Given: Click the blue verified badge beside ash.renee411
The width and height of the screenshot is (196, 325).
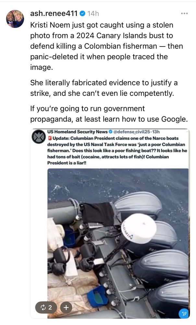Looking at the screenshot, I should (82, 13).
